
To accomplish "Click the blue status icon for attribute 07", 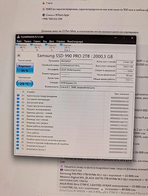I will coord(18,115).
